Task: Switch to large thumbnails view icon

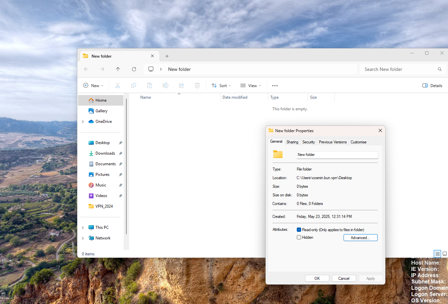Action: coord(445,254)
